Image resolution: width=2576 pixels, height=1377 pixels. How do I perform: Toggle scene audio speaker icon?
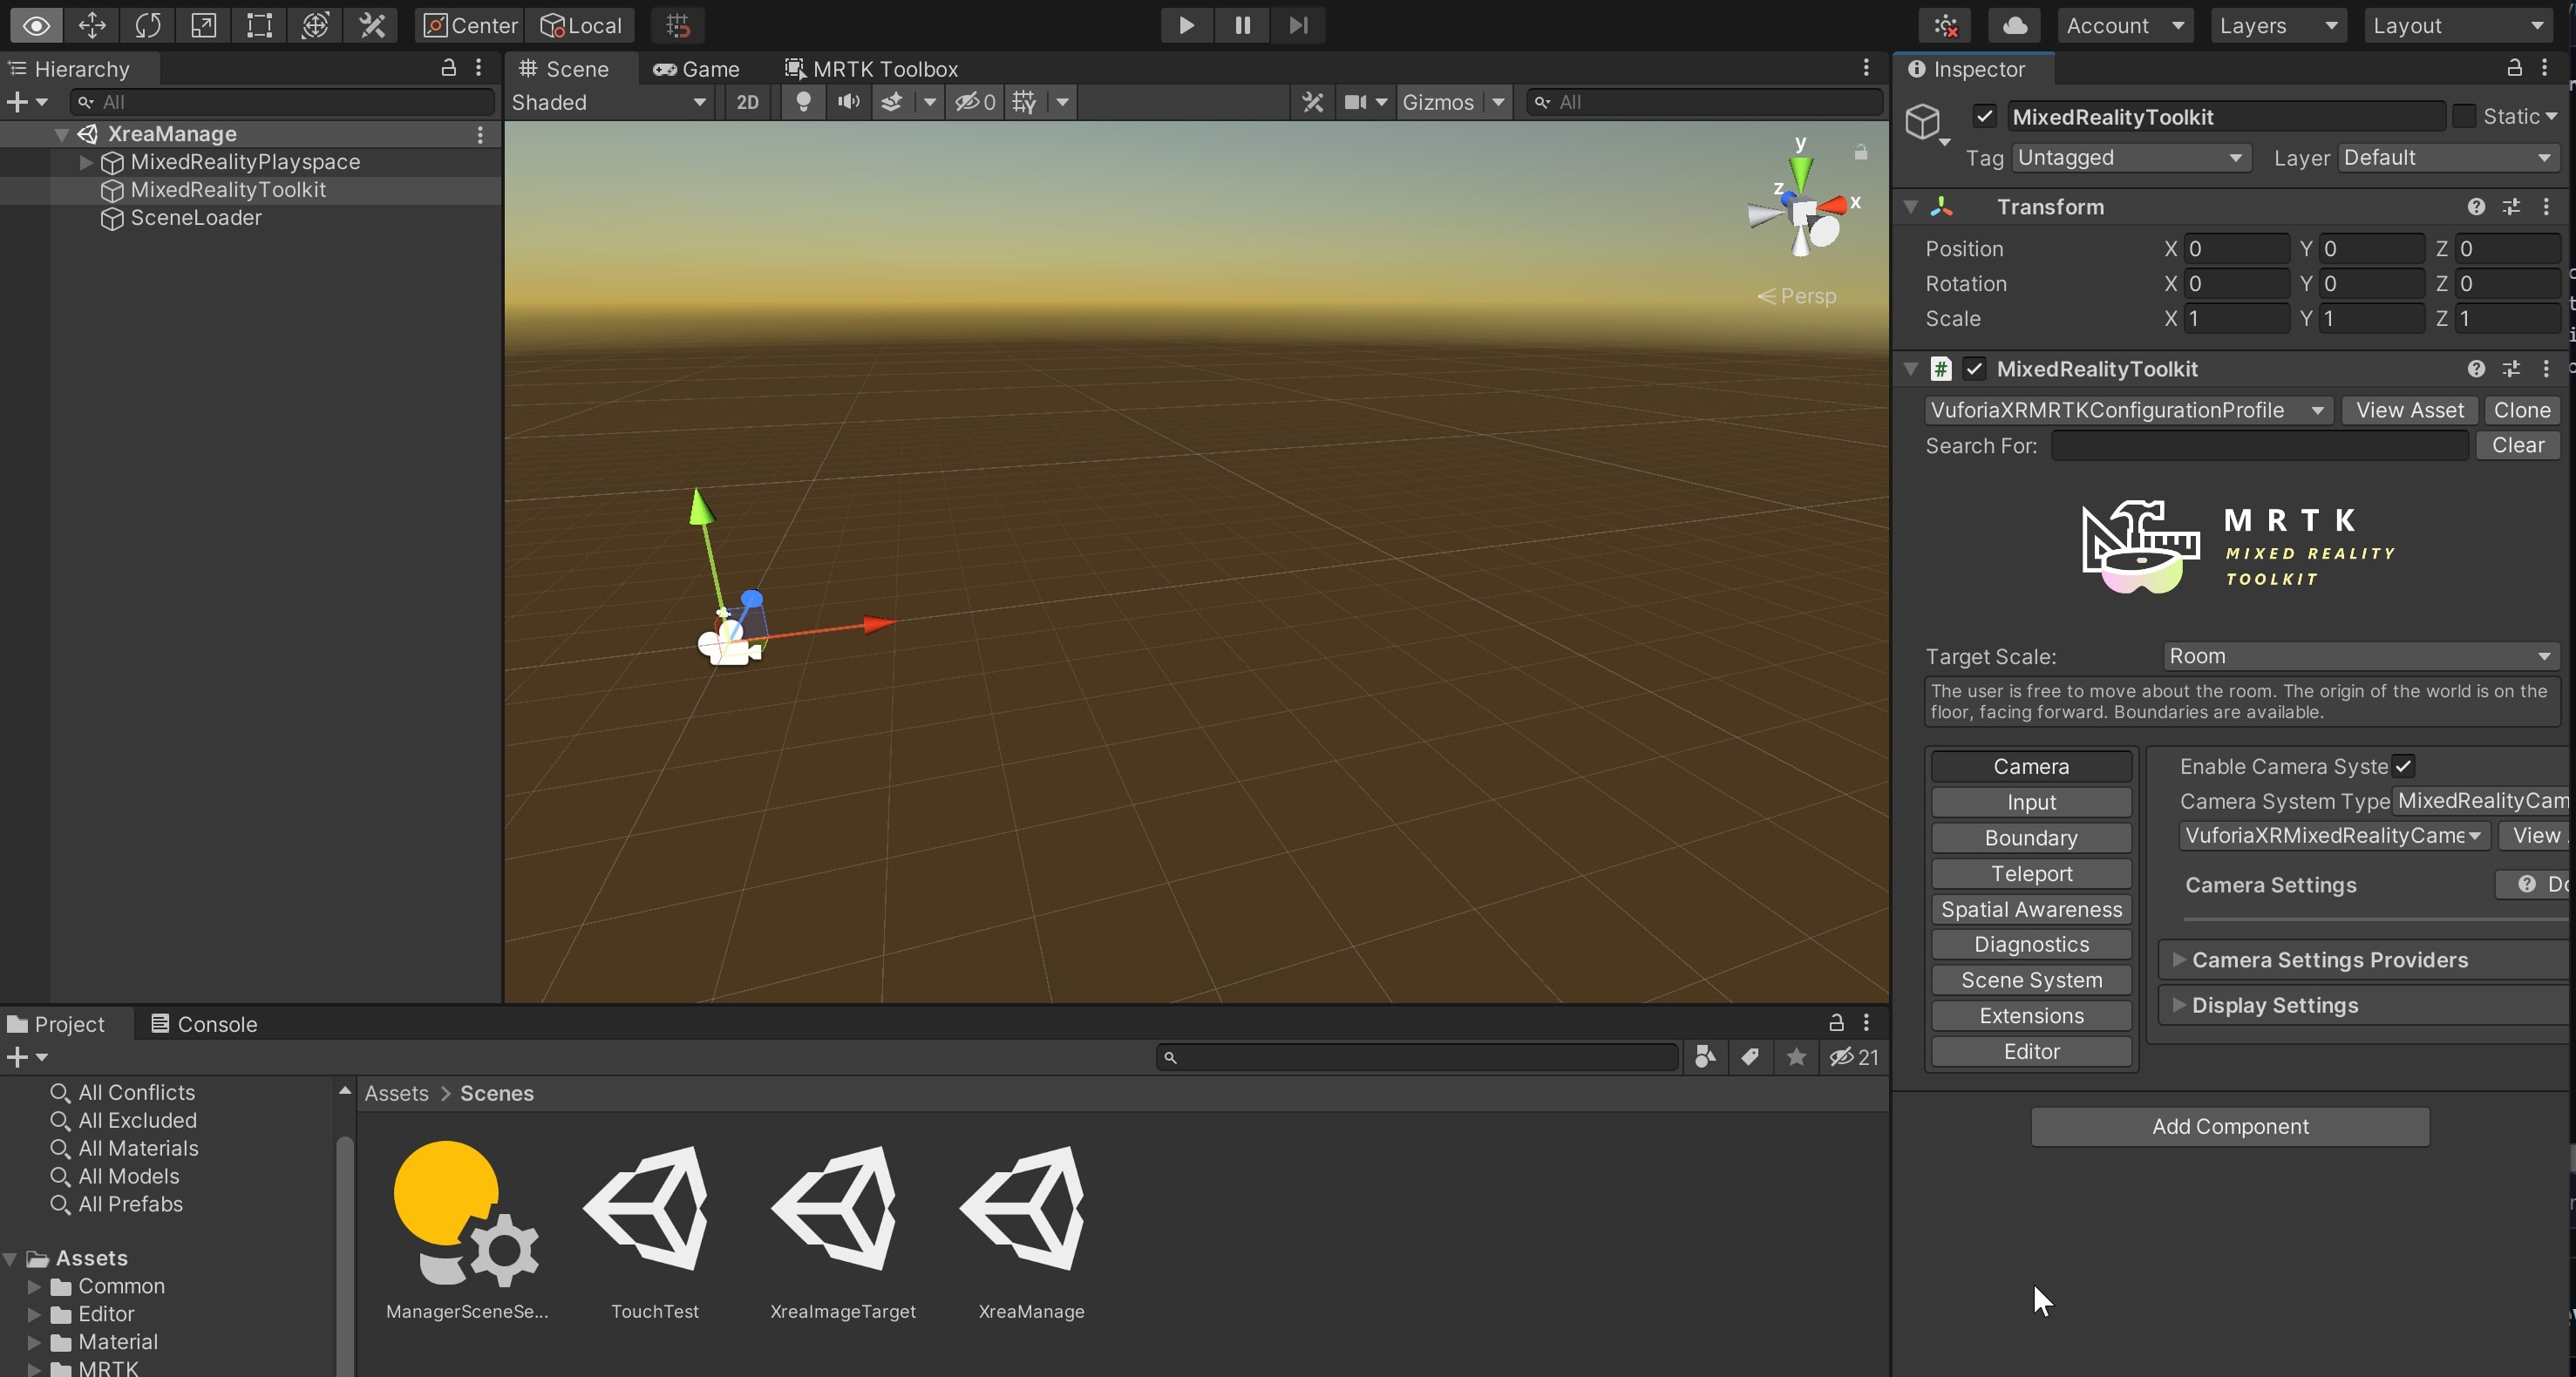tap(848, 102)
